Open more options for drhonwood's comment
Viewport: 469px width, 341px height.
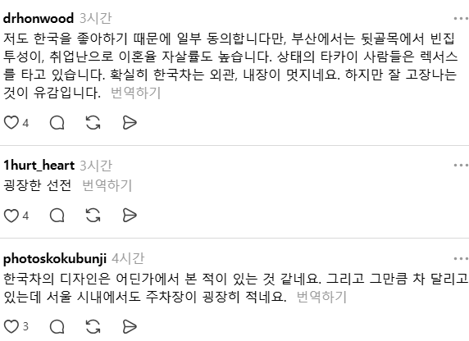[x=461, y=19]
